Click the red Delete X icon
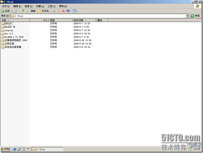Viewport: 203px width, 153px height. pyautogui.click(x=63, y=11)
